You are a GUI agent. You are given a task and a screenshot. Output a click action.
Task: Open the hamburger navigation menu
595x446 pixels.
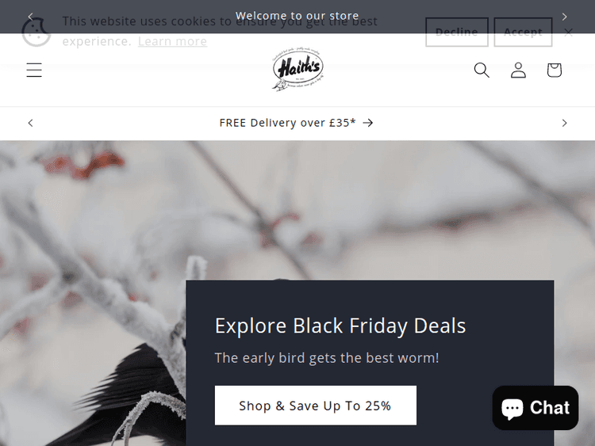[x=34, y=70]
